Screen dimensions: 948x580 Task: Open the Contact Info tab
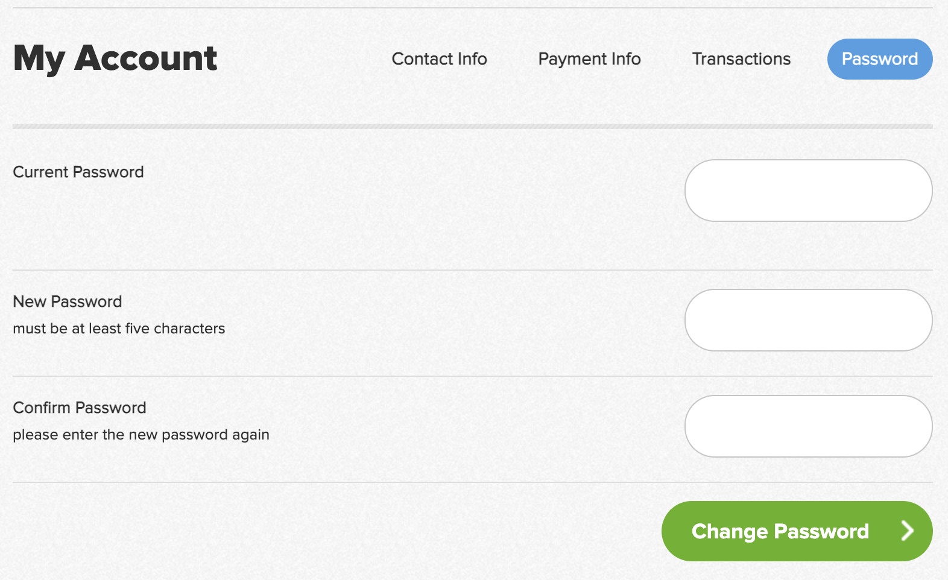[439, 59]
